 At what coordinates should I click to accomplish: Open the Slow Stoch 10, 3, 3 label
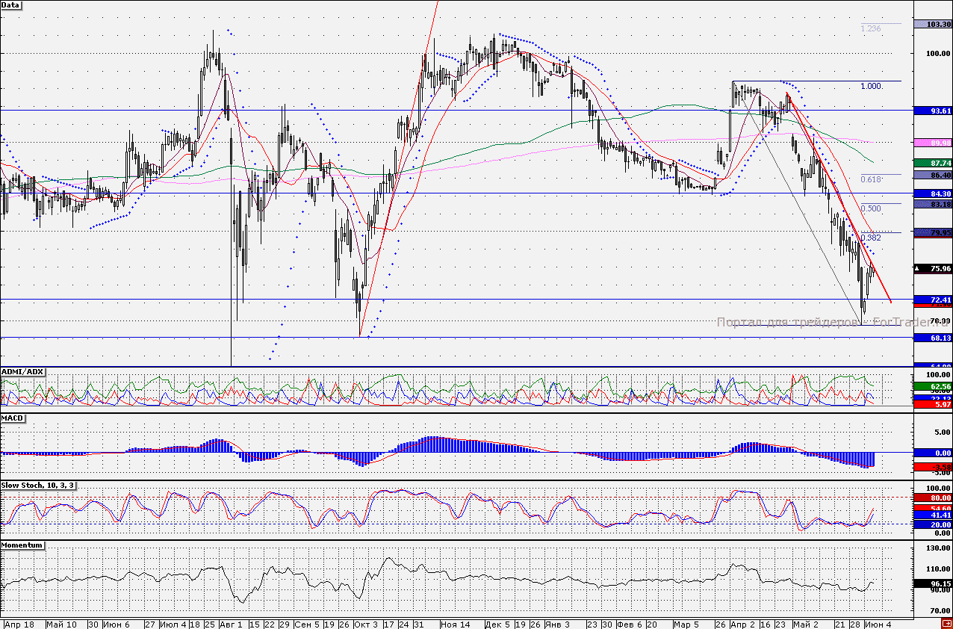pyautogui.click(x=37, y=486)
